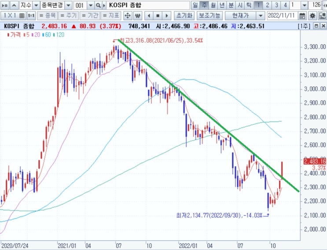The width and height of the screenshot is (327, 250).
Task: Click the 보조기능 auxiliary functions button
Action: [x=209, y=16]
